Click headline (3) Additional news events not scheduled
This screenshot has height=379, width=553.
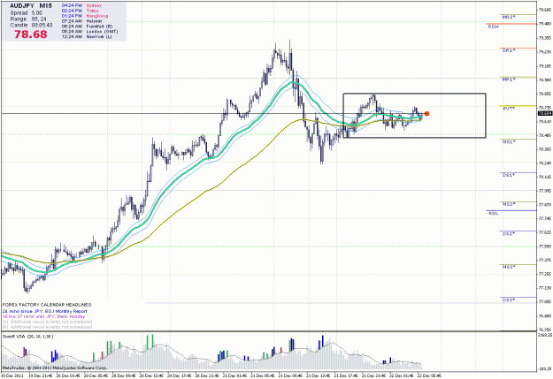(x=47, y=322)
